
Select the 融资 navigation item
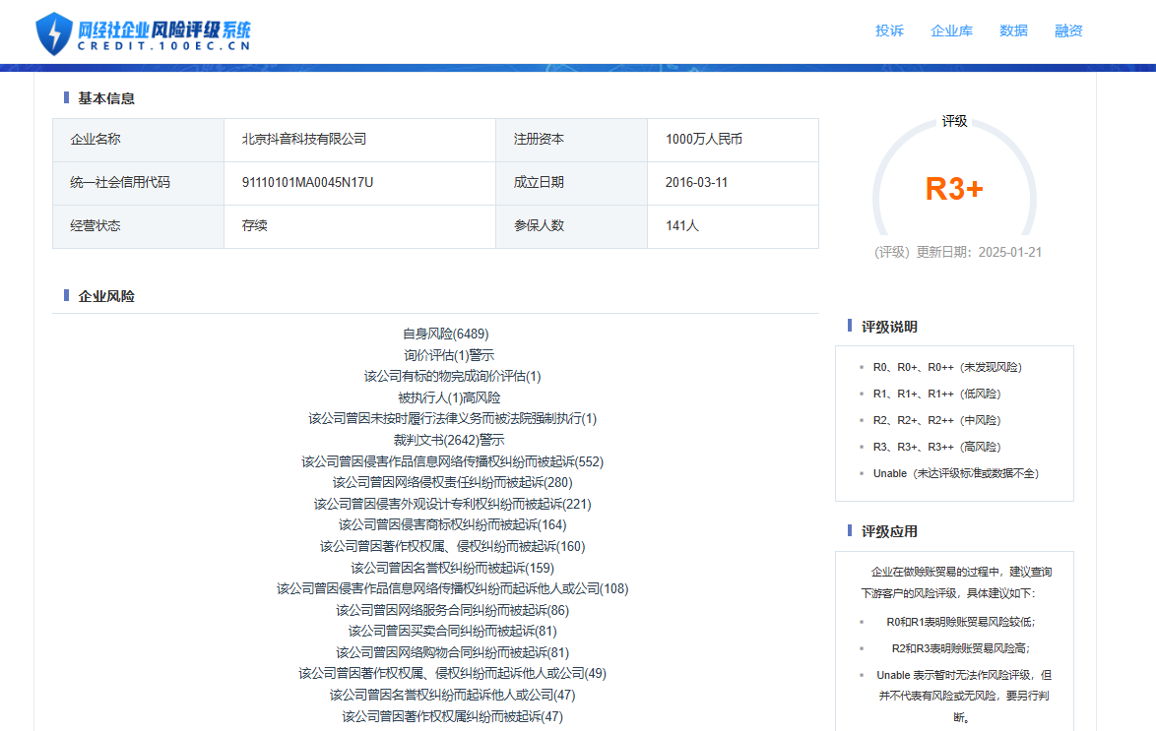tap(1068, 30)
